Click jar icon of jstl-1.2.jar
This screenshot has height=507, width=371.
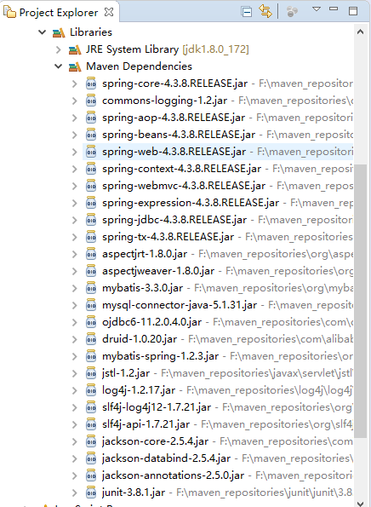(91, 373)
